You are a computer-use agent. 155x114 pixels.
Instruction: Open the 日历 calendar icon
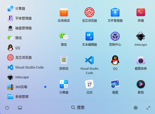89,84
